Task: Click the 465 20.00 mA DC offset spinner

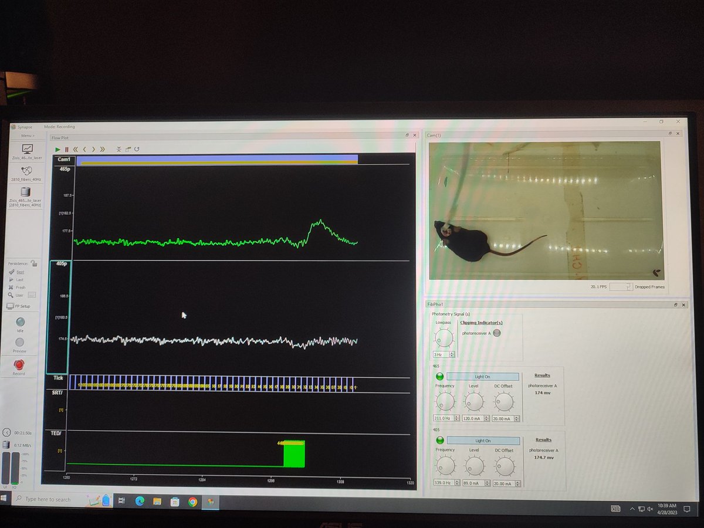Action: 516,418
